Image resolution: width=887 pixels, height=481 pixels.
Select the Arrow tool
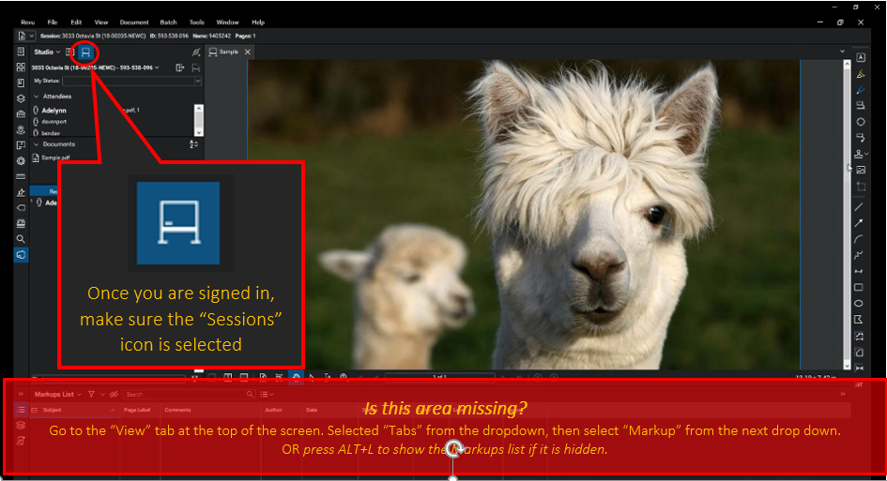click(x=859, y=223)
